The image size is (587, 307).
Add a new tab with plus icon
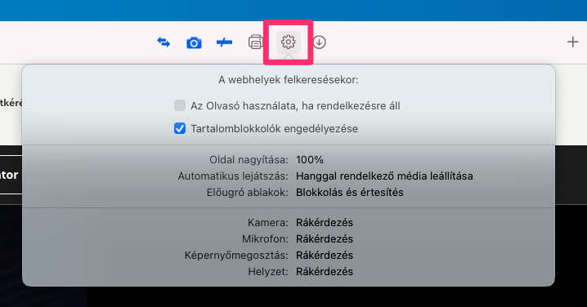pyautogui.click(x=572, y=42)
